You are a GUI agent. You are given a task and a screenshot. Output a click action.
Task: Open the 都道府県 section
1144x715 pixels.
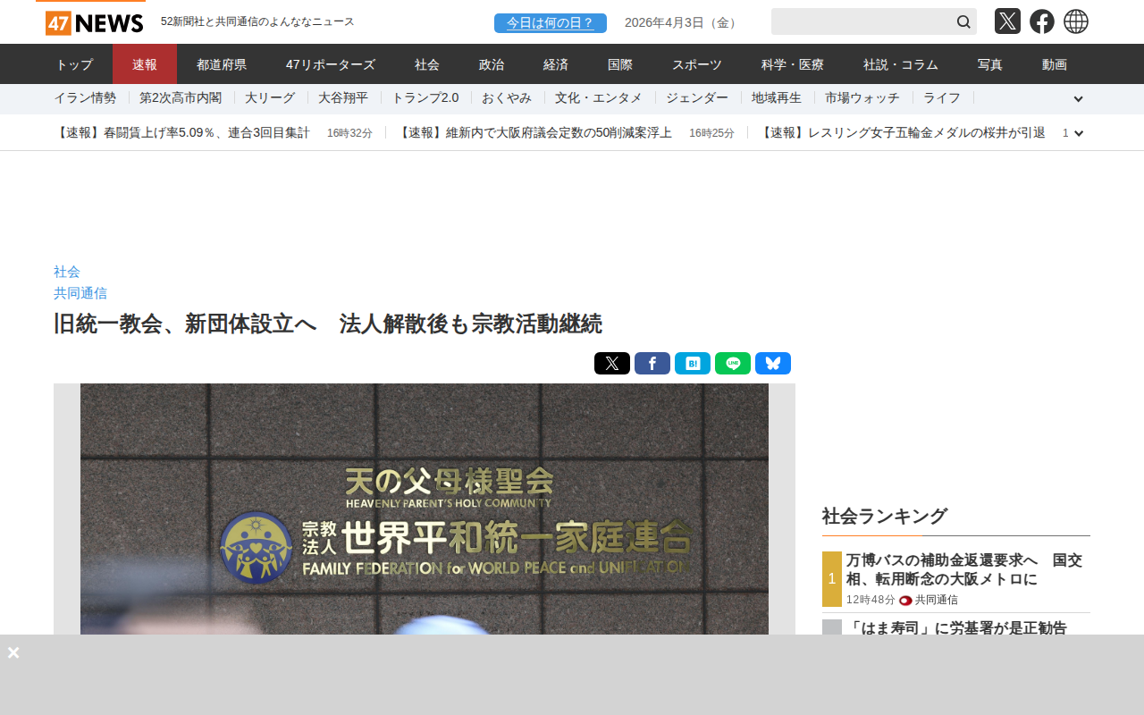(222, 64)
